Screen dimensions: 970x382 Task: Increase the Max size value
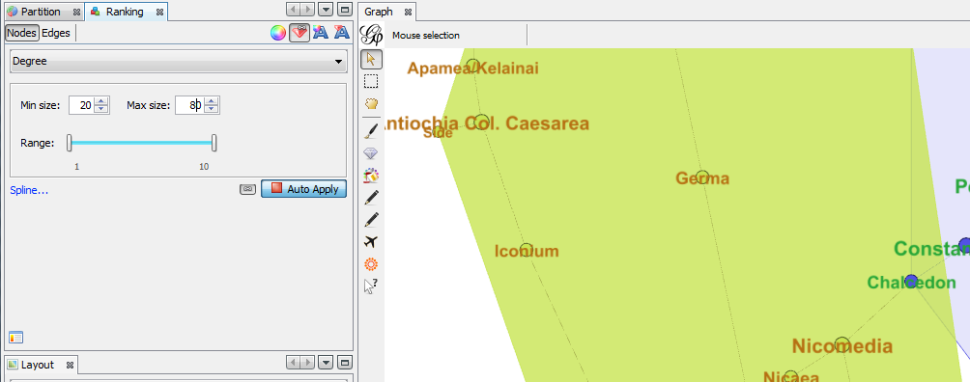pos(212,101)
